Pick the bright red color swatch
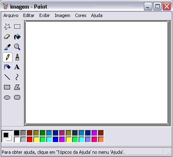The height and width of the screenshot is (157, 173). point(30,140)
